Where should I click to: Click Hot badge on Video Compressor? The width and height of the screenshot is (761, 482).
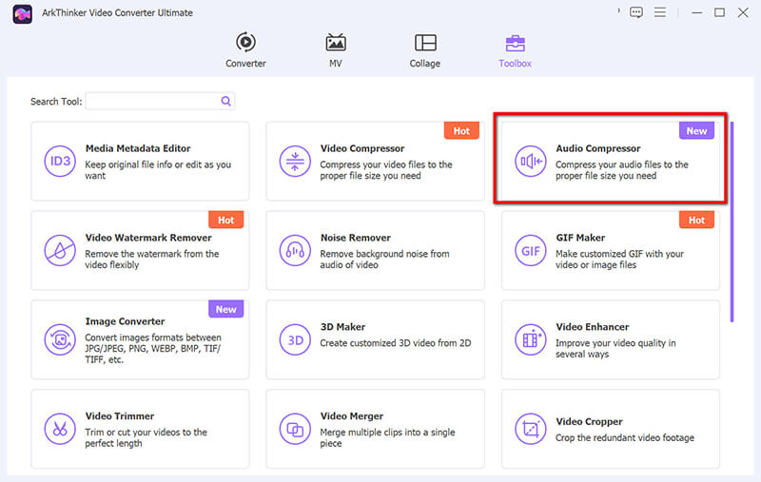tap(461, 130)
